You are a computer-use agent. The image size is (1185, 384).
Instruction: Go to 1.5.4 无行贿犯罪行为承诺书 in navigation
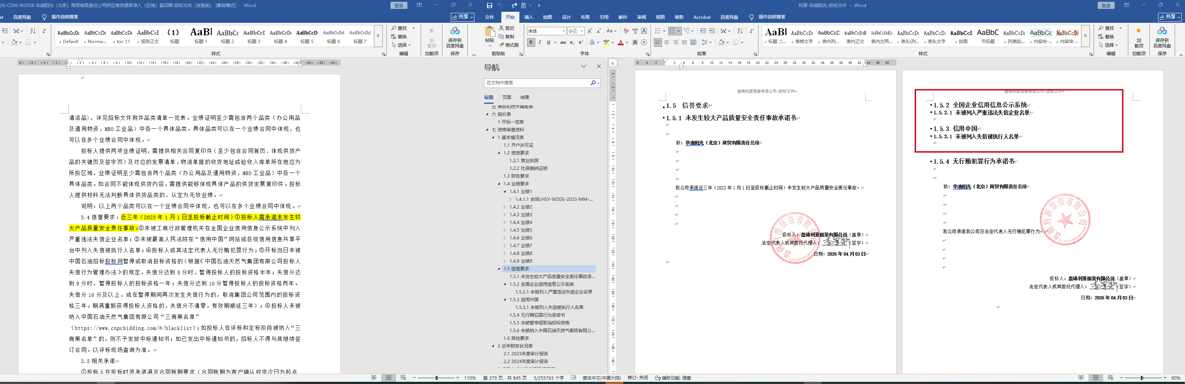tap(537, 315)
